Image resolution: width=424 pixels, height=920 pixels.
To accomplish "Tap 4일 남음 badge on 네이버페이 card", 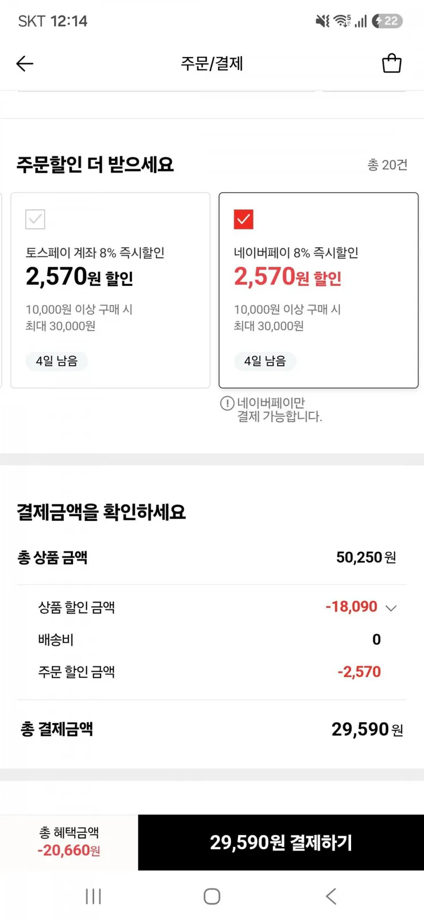I will pos(265,361).
